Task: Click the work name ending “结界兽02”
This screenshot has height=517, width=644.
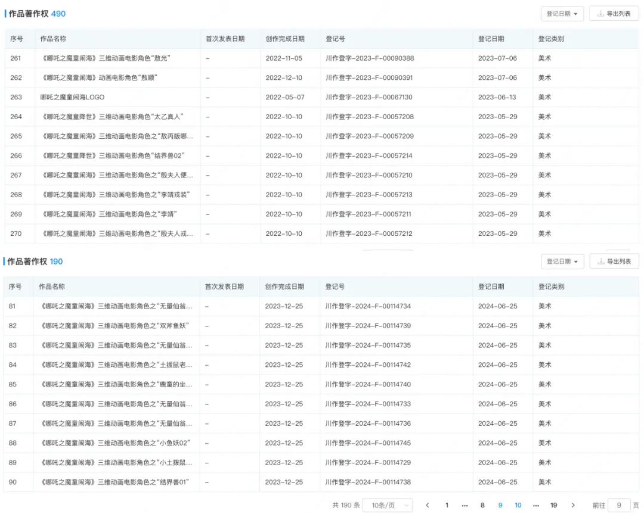Action: point(113,155)
